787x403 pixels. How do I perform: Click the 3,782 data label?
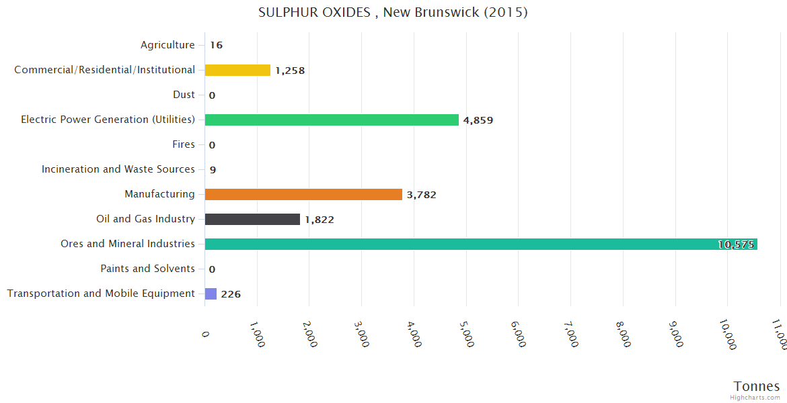pyautogui.click(x=421, y=195)
